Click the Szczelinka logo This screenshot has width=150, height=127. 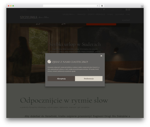pos(34,17)
